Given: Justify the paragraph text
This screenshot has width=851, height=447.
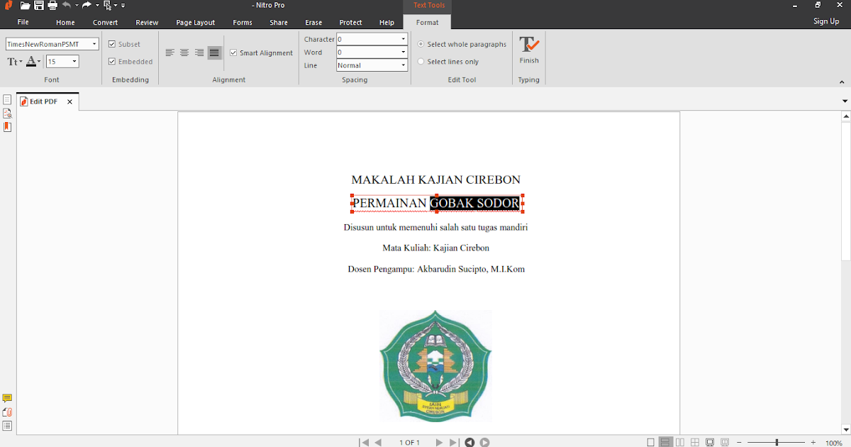Looking at the screenshot, I should (214, 53).
